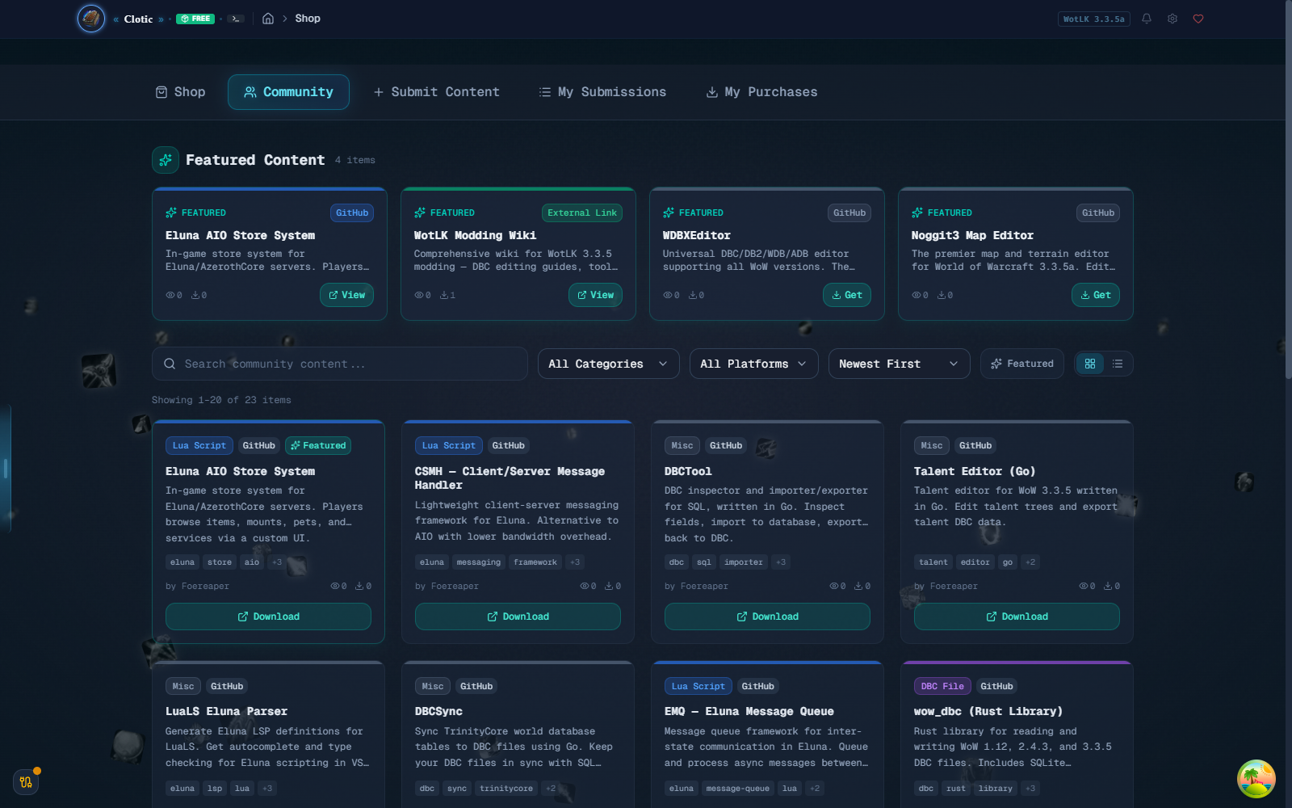Click the search magnifier icon
The image size is (1292, 808).
coord(170,364)
